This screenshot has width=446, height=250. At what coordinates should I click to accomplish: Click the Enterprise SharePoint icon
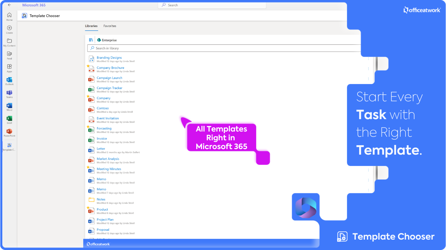point(99,40)
